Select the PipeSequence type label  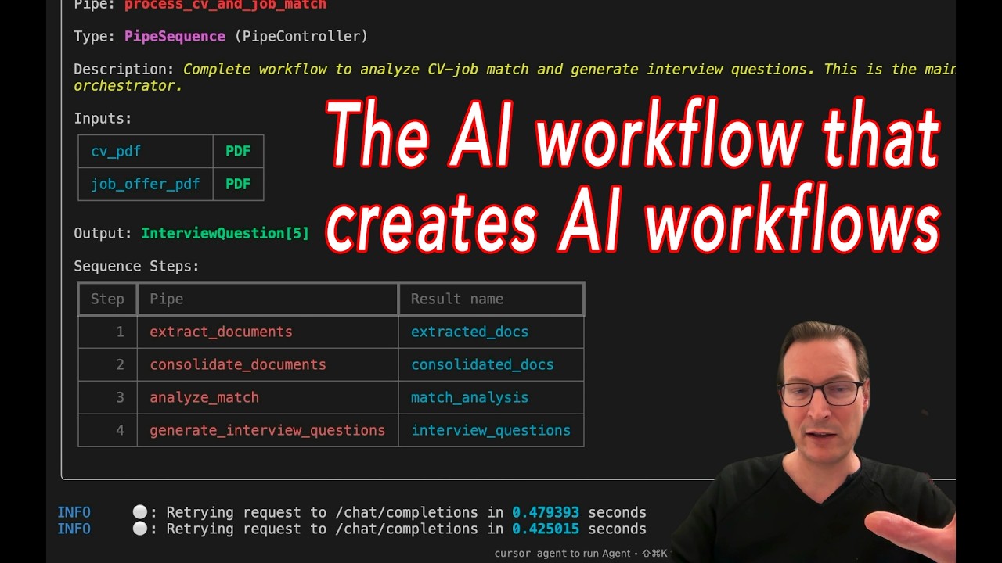pyautogui.click(x=175, y=36)
